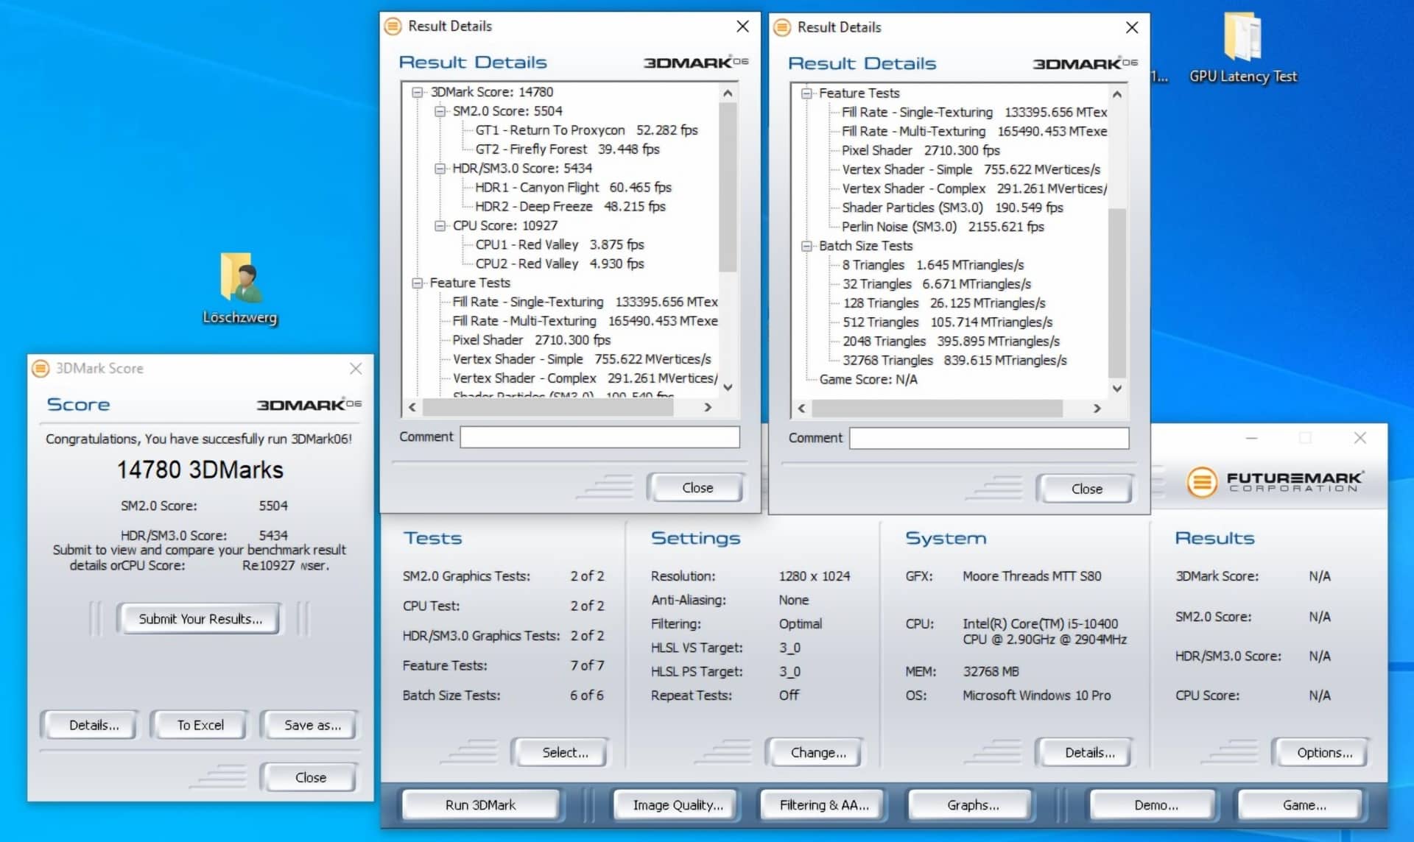Viewport: 1414px width, 842px height.
Task: Click up arrow of left Result Details vertical scrollbar
Action: point(728,93)
